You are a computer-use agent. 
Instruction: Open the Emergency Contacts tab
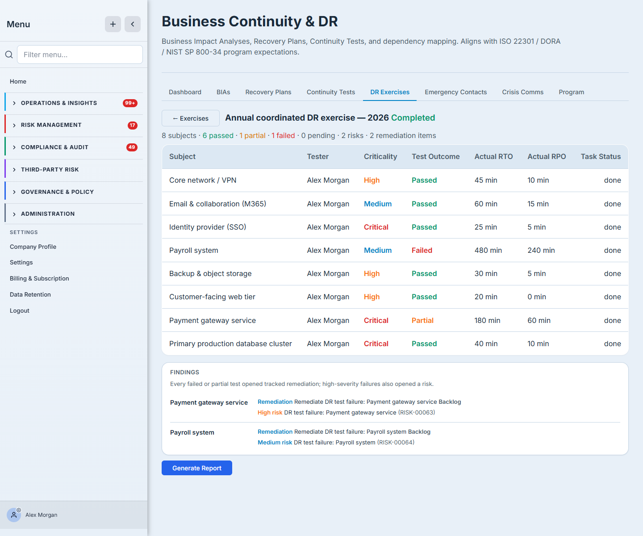456,92
